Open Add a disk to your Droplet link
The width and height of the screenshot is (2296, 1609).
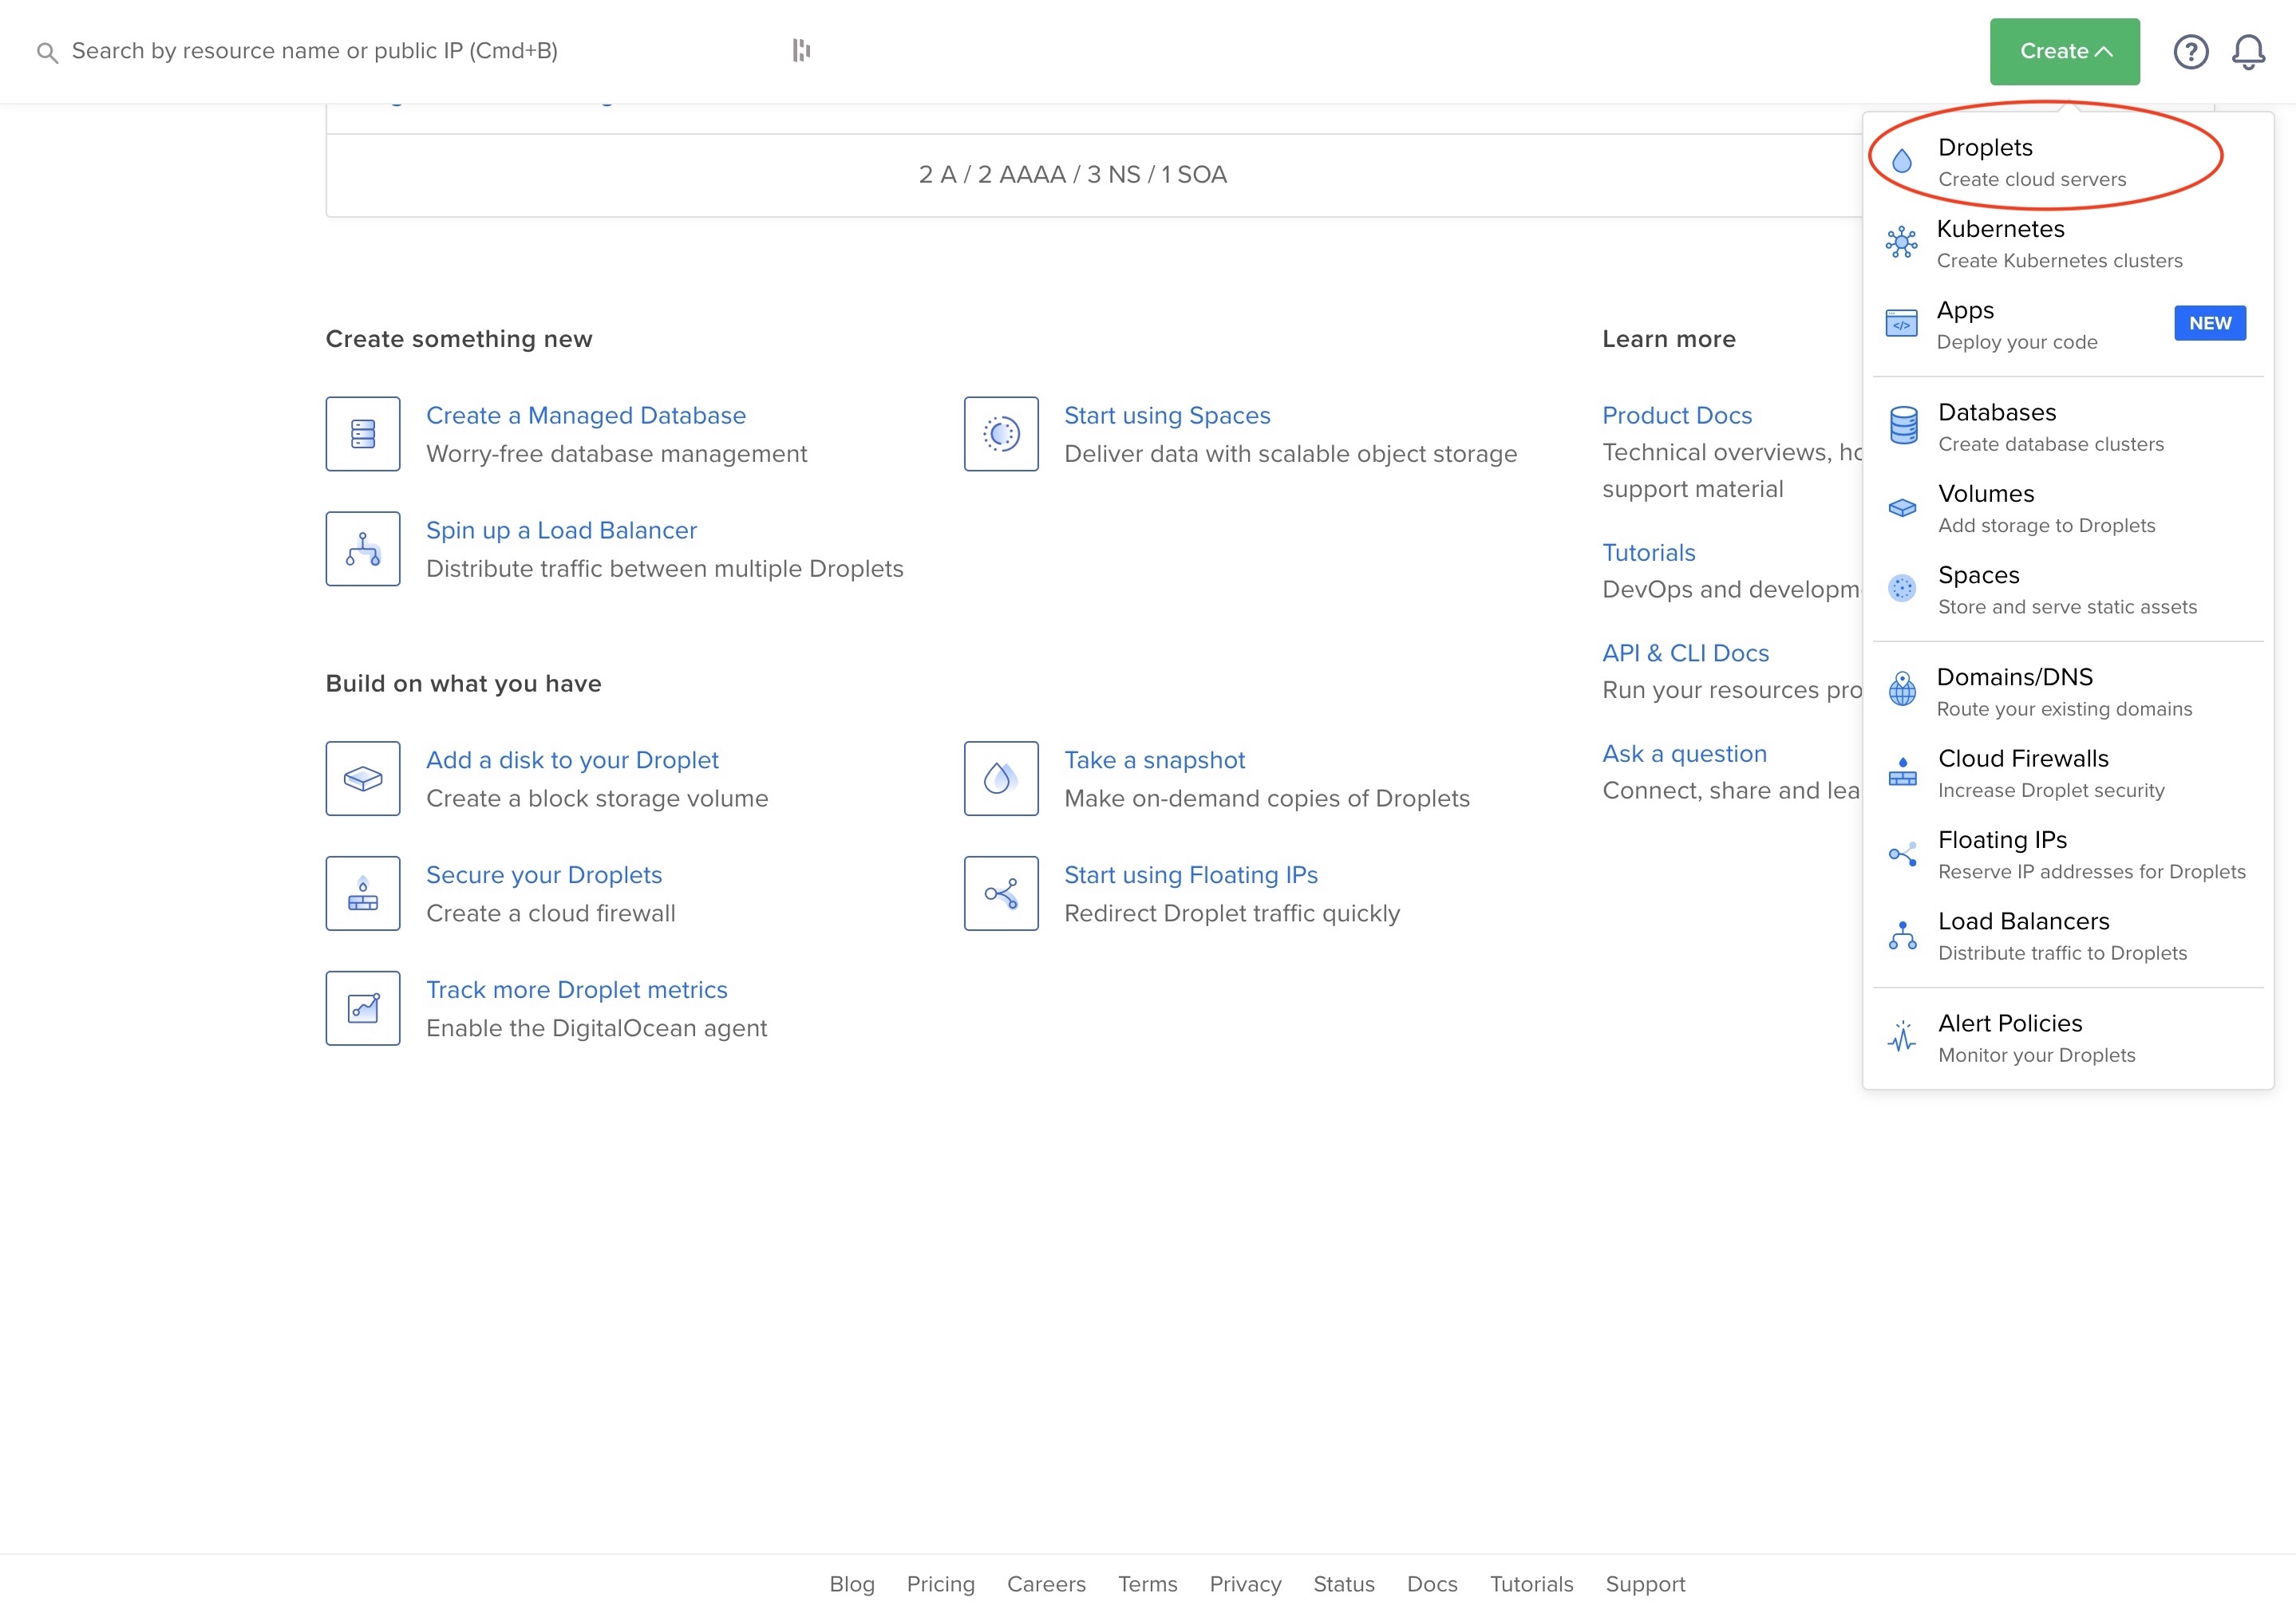point(572,759)
